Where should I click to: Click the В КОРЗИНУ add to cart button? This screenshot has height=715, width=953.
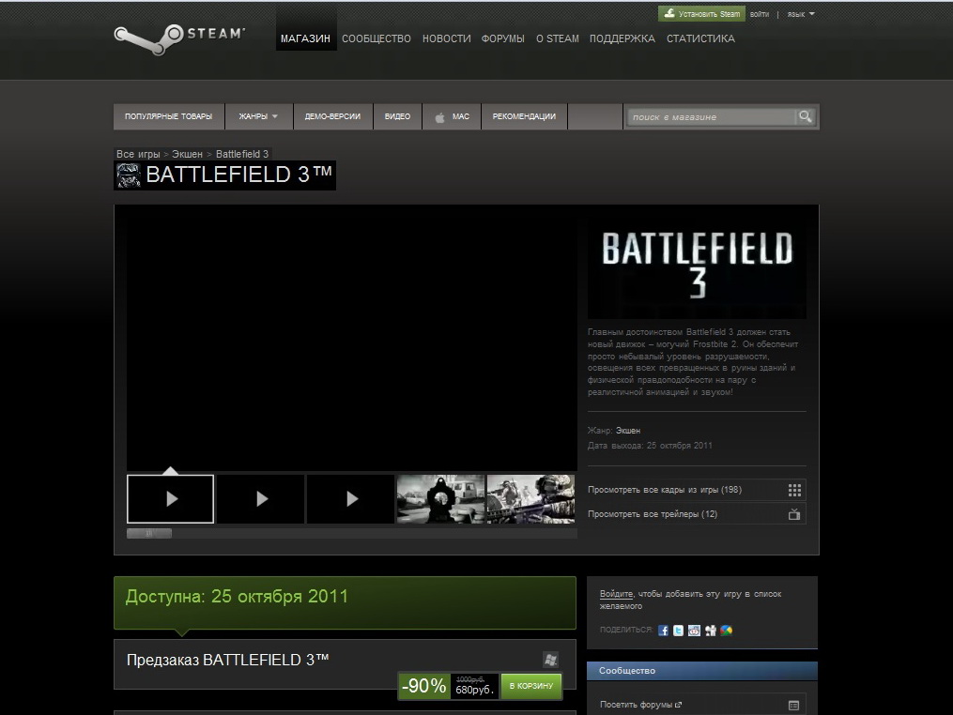point(530,686)
